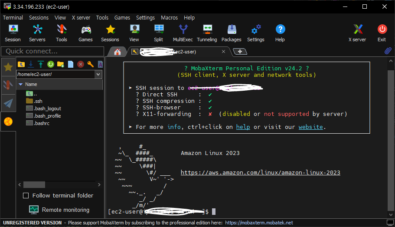Select the Macros paper plane sidebar tab
The width and height of the screenshot is (395, 227).
coord(8,103)
